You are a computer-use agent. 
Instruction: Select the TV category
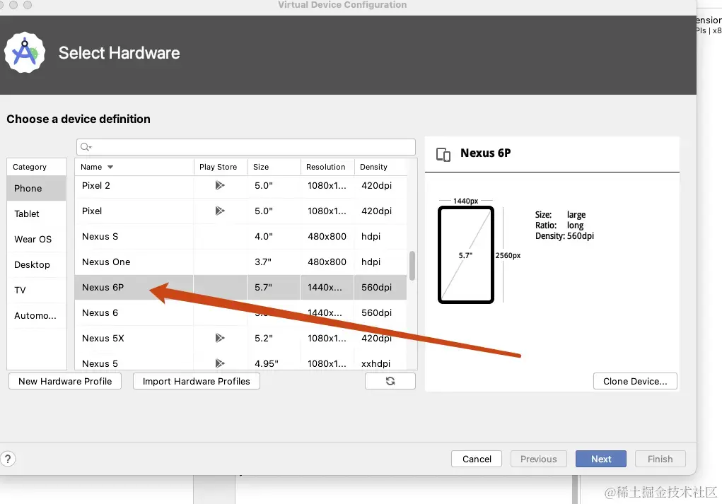pyautogui.click(x=36, y=290)
